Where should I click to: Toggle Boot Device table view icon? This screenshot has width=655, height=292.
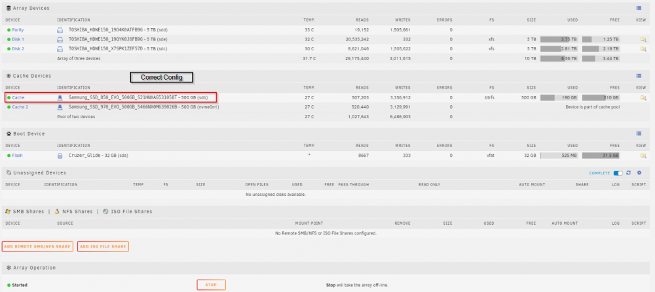(639, 134)
